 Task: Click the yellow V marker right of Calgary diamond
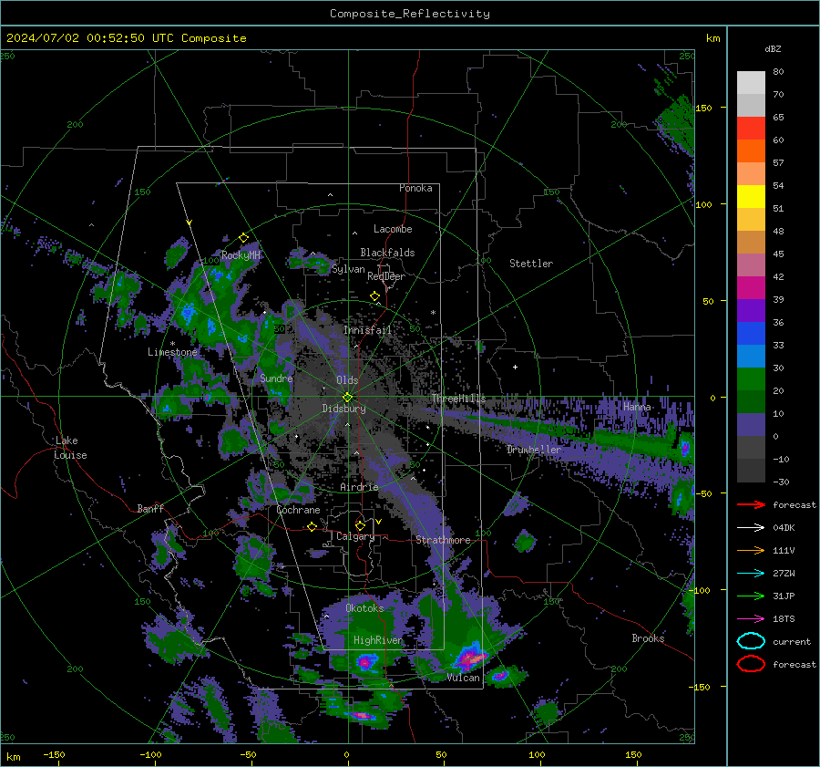(x=378, y=522)
